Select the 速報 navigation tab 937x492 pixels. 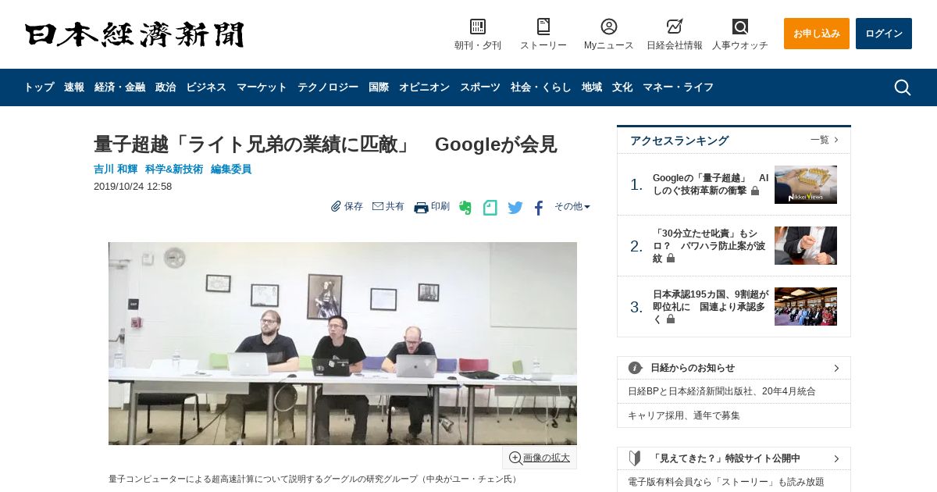[74, 87]
